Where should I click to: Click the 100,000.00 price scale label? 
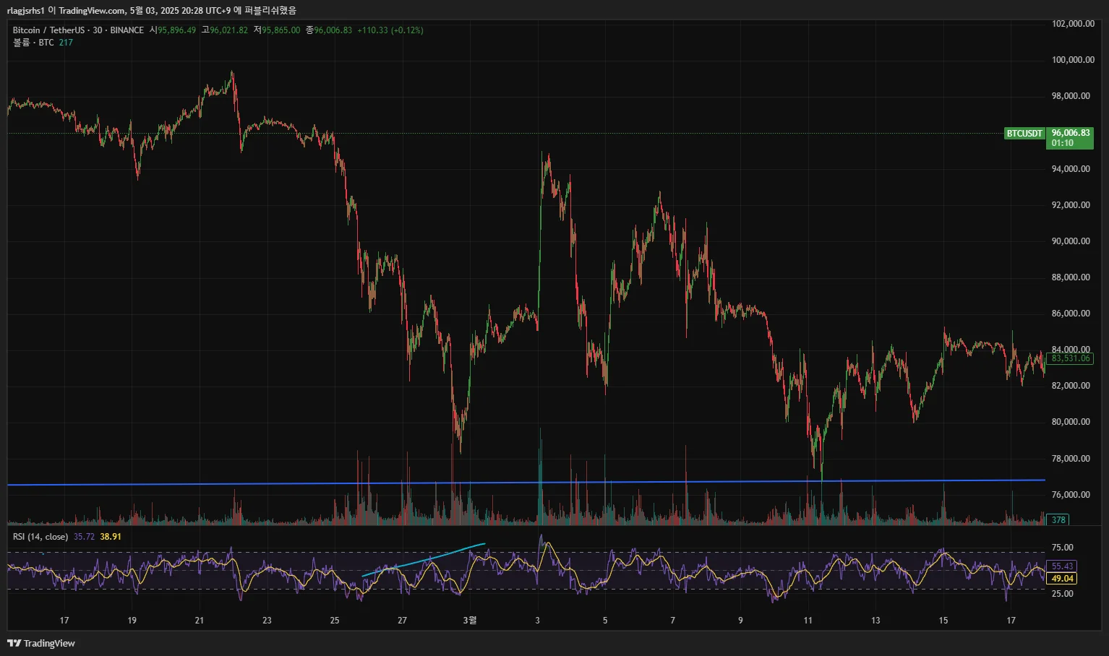click(x=1073, y=60)
